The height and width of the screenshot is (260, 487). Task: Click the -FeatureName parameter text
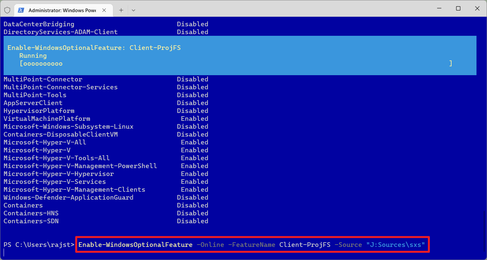(252, 244)
